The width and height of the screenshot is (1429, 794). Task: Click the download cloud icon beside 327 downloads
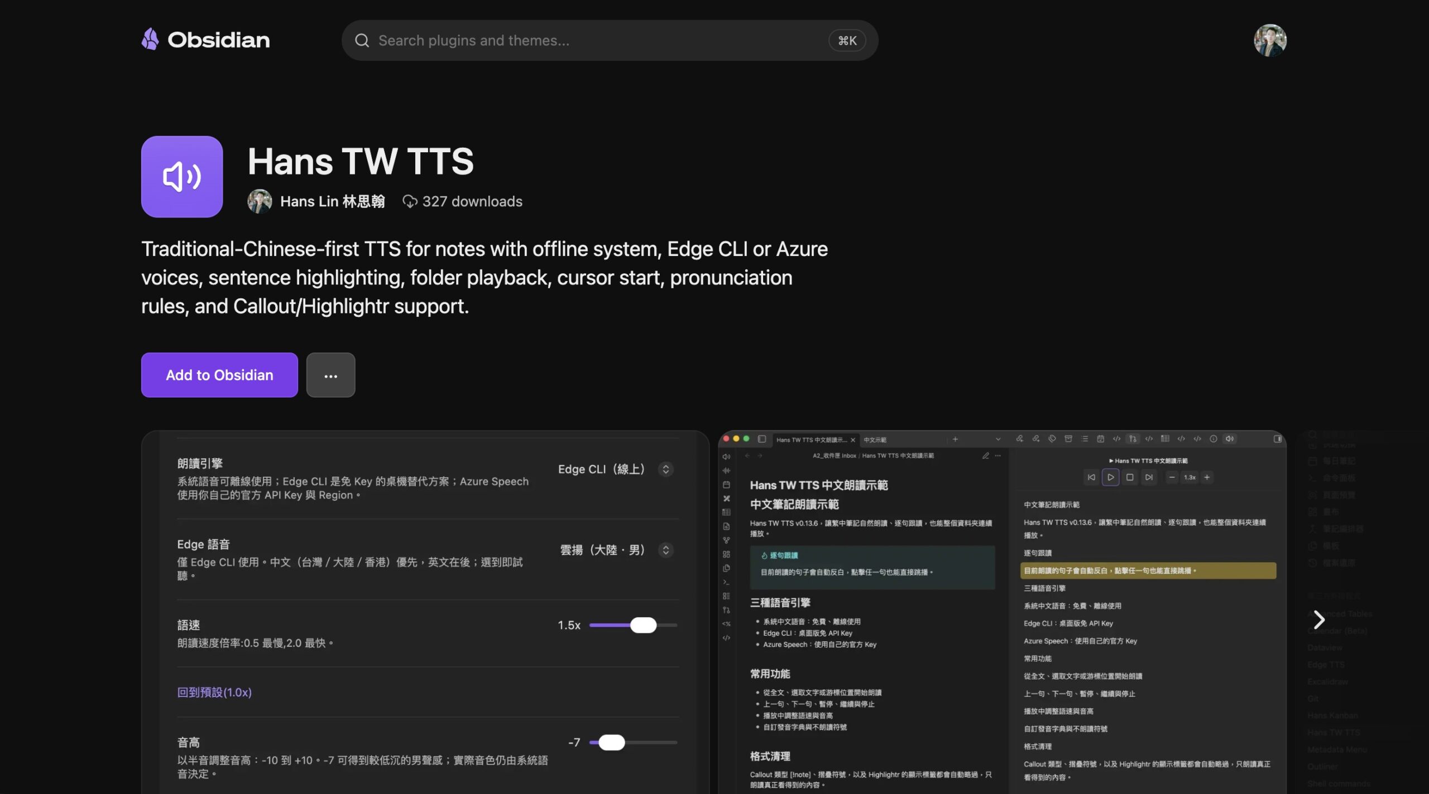[410, 201]
